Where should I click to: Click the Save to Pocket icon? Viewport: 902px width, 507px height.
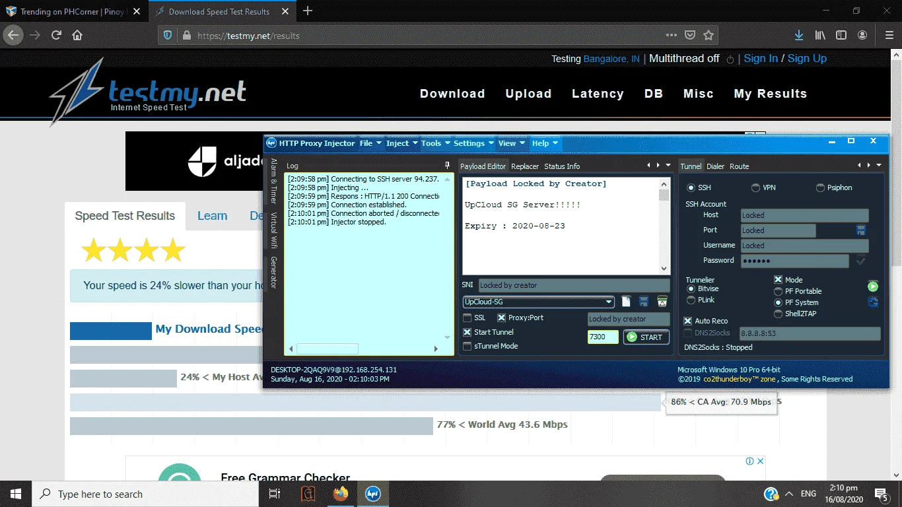(689, 35)
